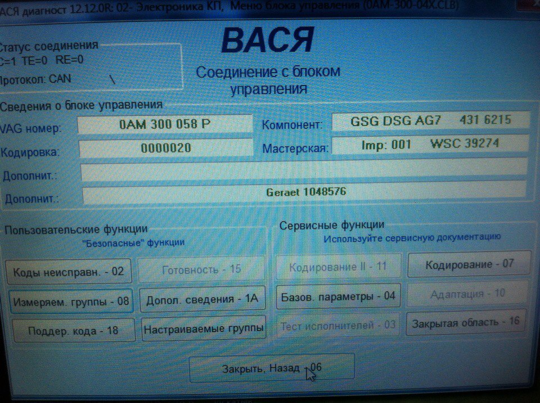540x403 pixels.
Task: Click 'Используйте сервисную документацию' text
Action: click(x=412, y=238)
